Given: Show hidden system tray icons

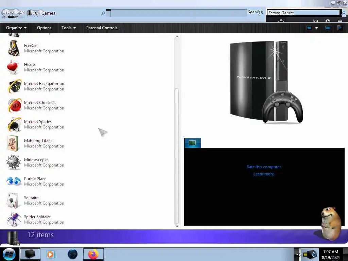Looking at the screenshot, I should pyautogui.click(x=297, y=255).
